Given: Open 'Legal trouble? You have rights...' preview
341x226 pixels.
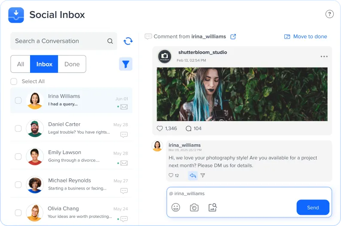Looking at the screenshot, I should 79,132.
